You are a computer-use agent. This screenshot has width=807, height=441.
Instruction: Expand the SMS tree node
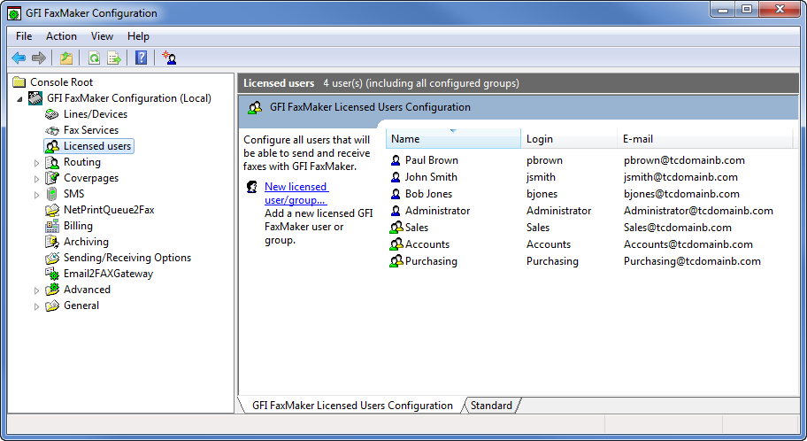(x=36, y=195)
